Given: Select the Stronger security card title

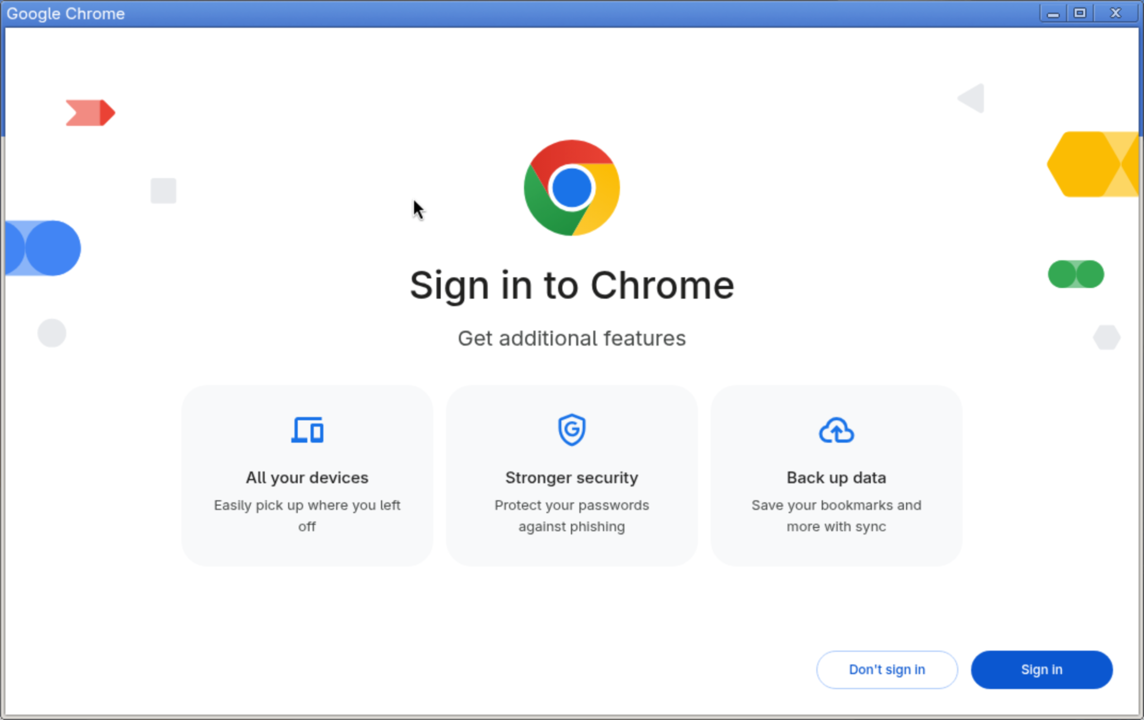Looking at the screenshot, I should coord(571,478).
